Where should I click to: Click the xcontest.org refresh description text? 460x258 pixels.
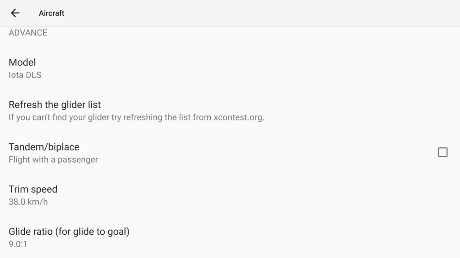pyautogui.click(x=137, y=117)
